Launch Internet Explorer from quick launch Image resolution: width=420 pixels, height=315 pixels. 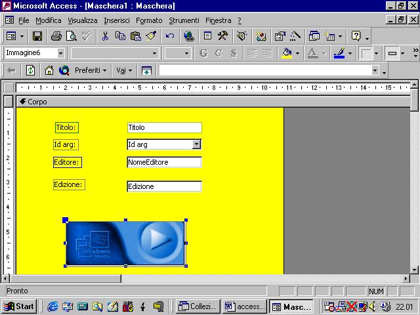(x=52, y=306)
